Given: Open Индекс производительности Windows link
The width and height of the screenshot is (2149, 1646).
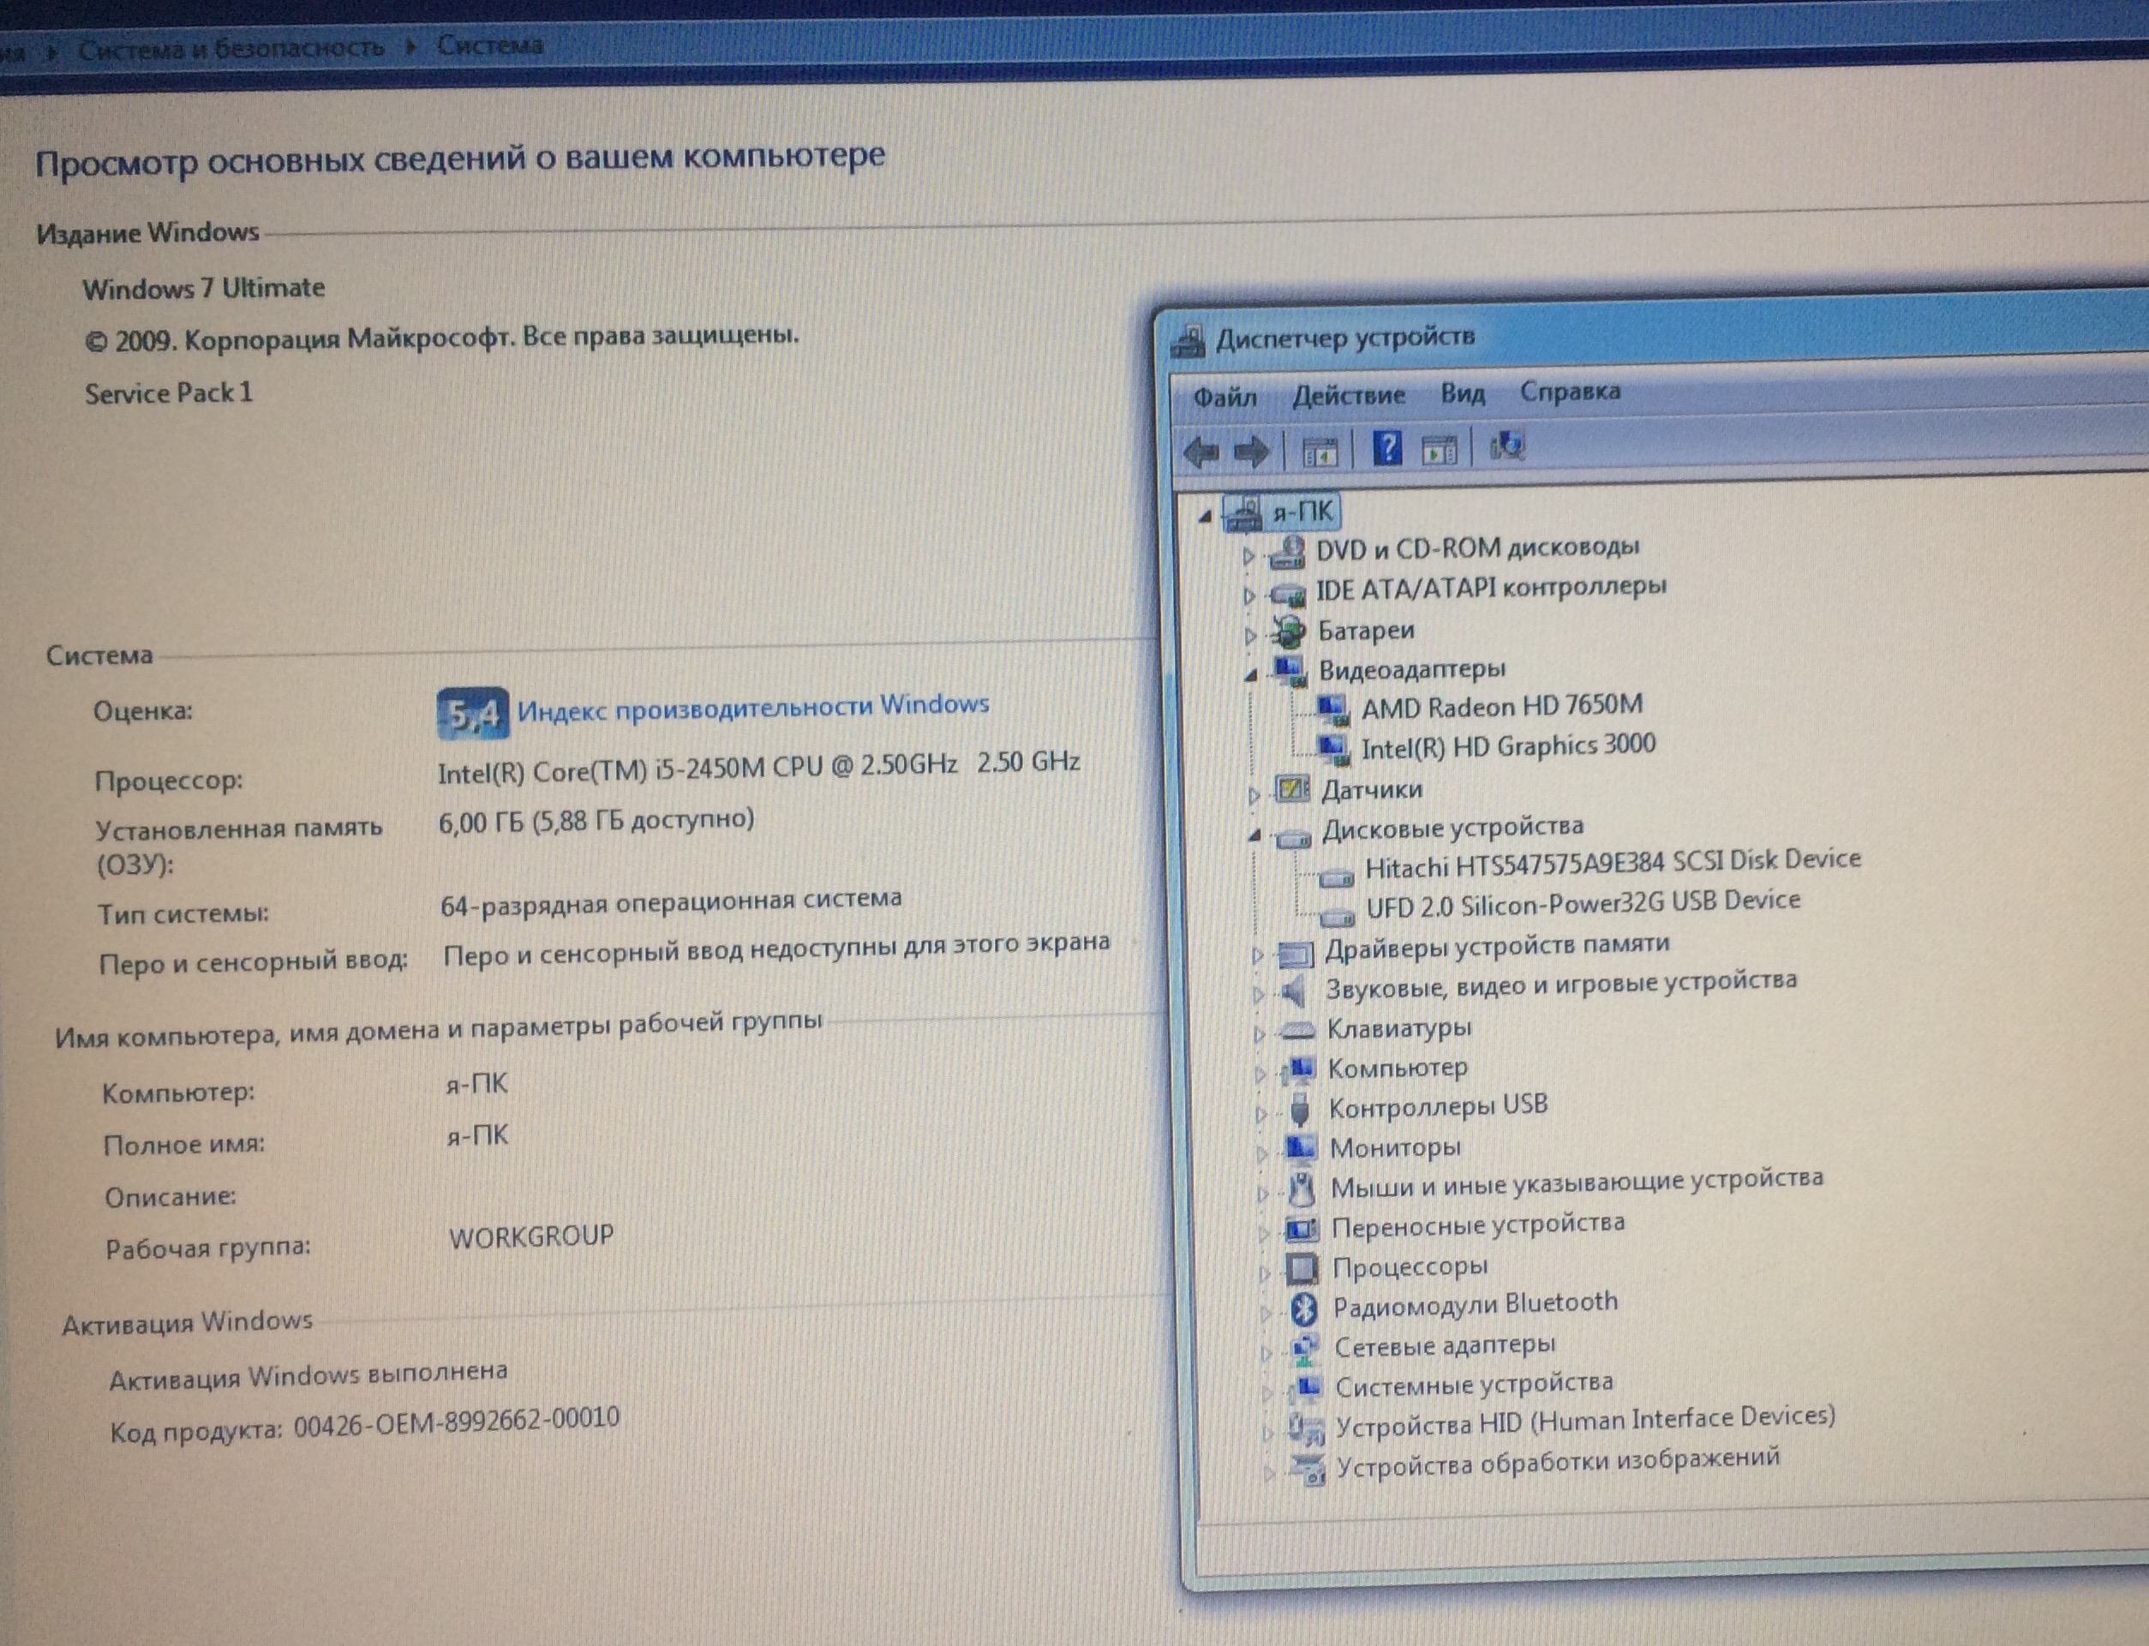Looking at the screenshot, I should coord(752,705).
